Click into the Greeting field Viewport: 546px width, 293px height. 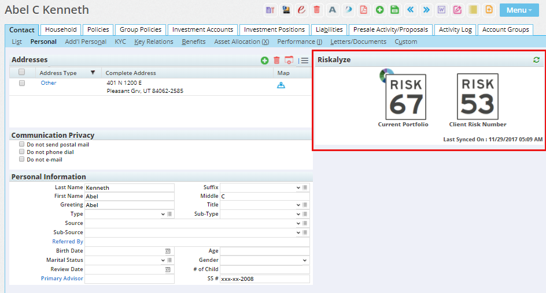[130, 205]
